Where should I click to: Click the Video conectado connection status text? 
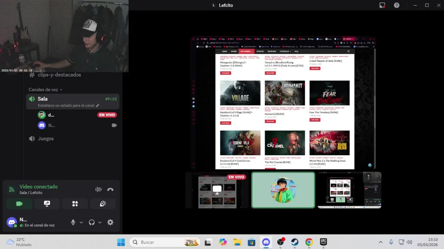39,187
